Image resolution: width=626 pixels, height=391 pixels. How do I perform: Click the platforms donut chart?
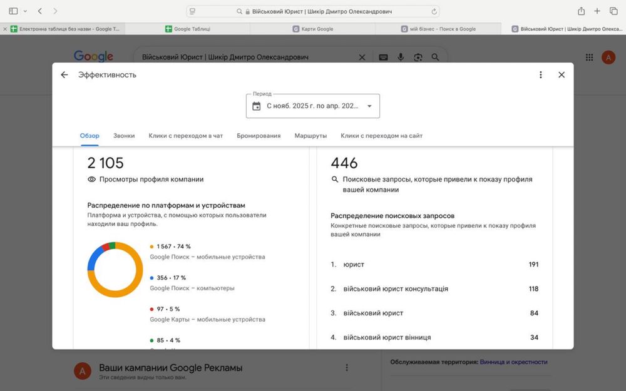pos(115,269)
